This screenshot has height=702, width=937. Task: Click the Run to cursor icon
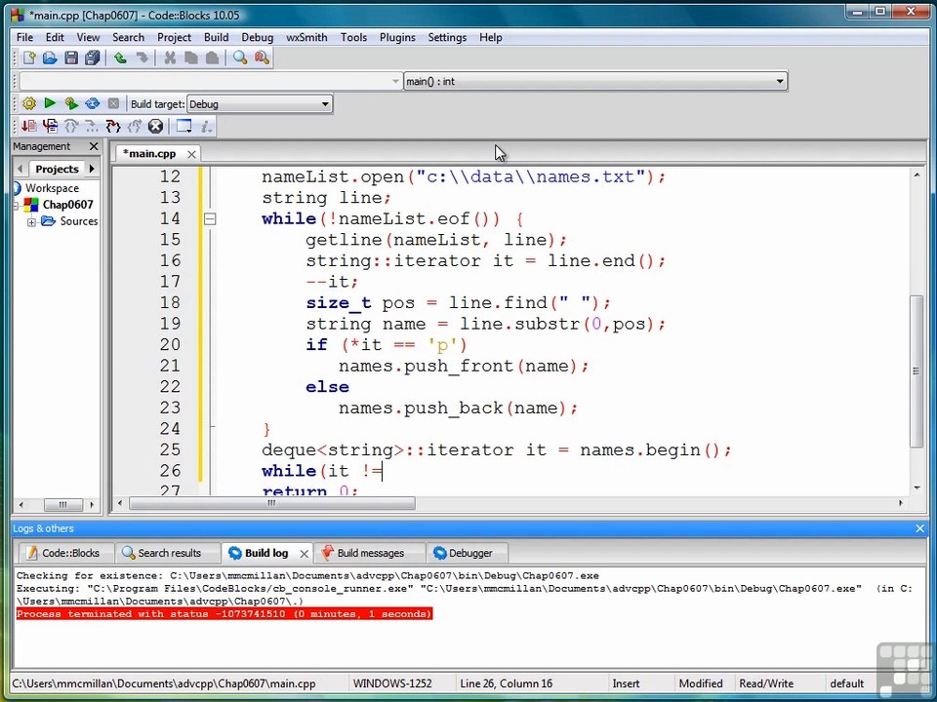[50, 126]
